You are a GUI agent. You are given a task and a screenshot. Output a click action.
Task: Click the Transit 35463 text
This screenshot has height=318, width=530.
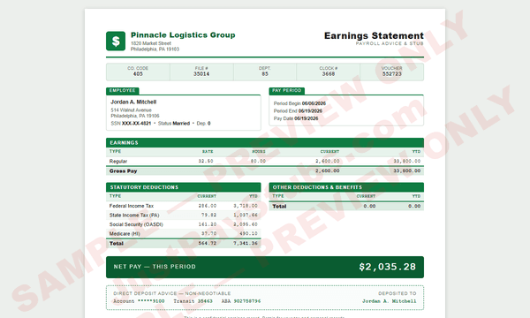193,301
